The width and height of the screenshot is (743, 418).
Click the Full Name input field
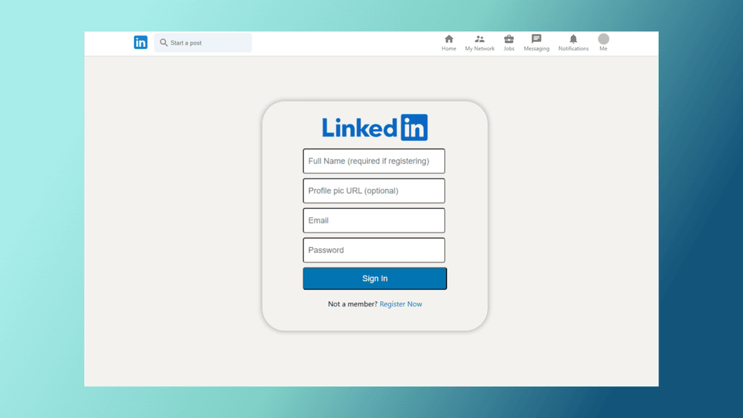tap(374, 161)
